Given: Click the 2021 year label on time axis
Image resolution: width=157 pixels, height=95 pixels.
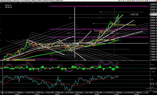Looking at the screenshot, I should click(37, 94).
